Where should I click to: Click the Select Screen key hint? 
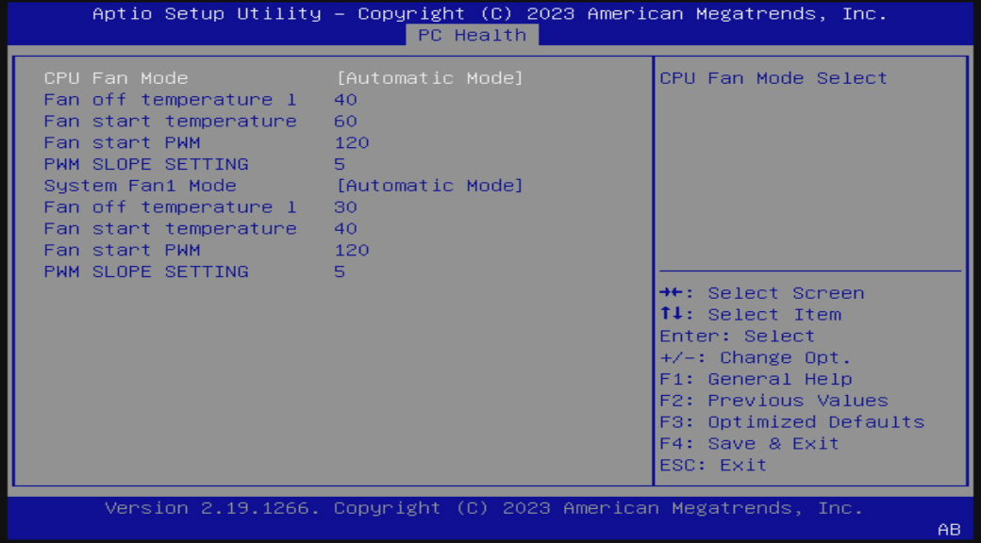tap(762, 293)
